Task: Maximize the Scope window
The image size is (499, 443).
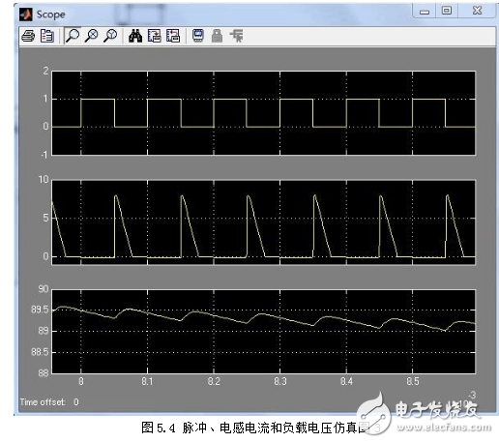Action: [x=447, y=11]
